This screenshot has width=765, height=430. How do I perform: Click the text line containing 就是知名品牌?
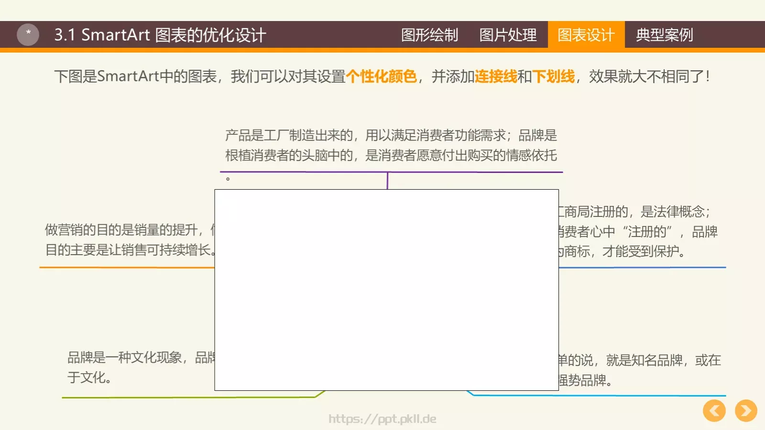click(x=640, y=360)
